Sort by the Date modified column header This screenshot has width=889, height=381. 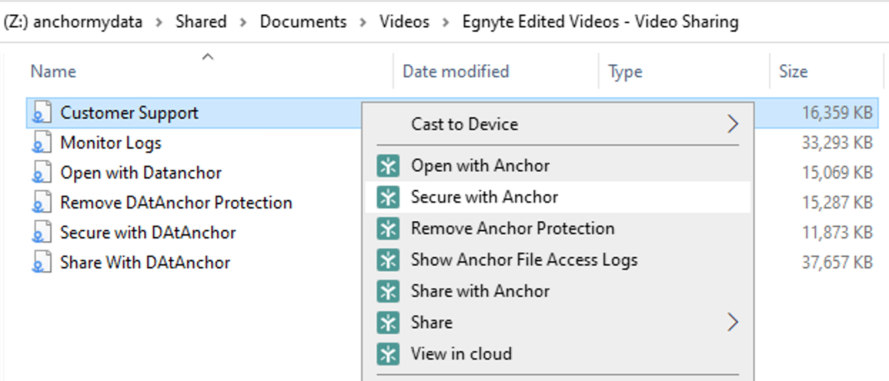point(455,72)
